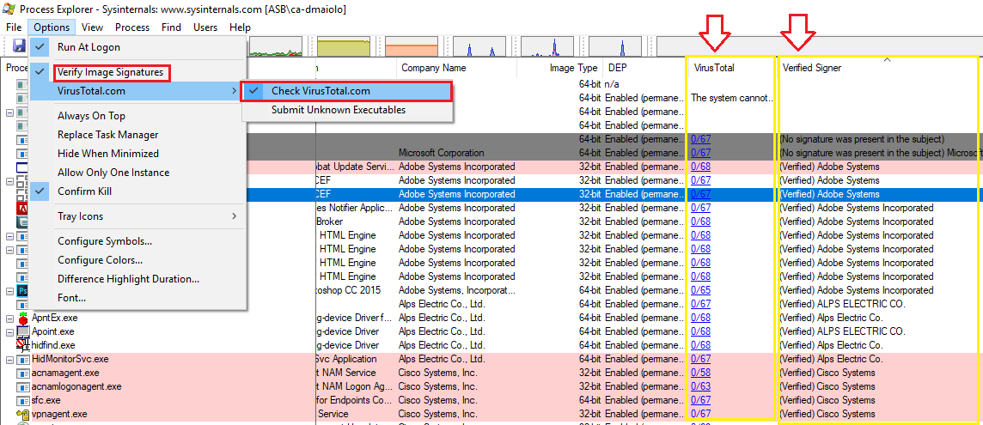Close the Options menu
This screenshot has height=425, width=983.
tap(52, 27)
